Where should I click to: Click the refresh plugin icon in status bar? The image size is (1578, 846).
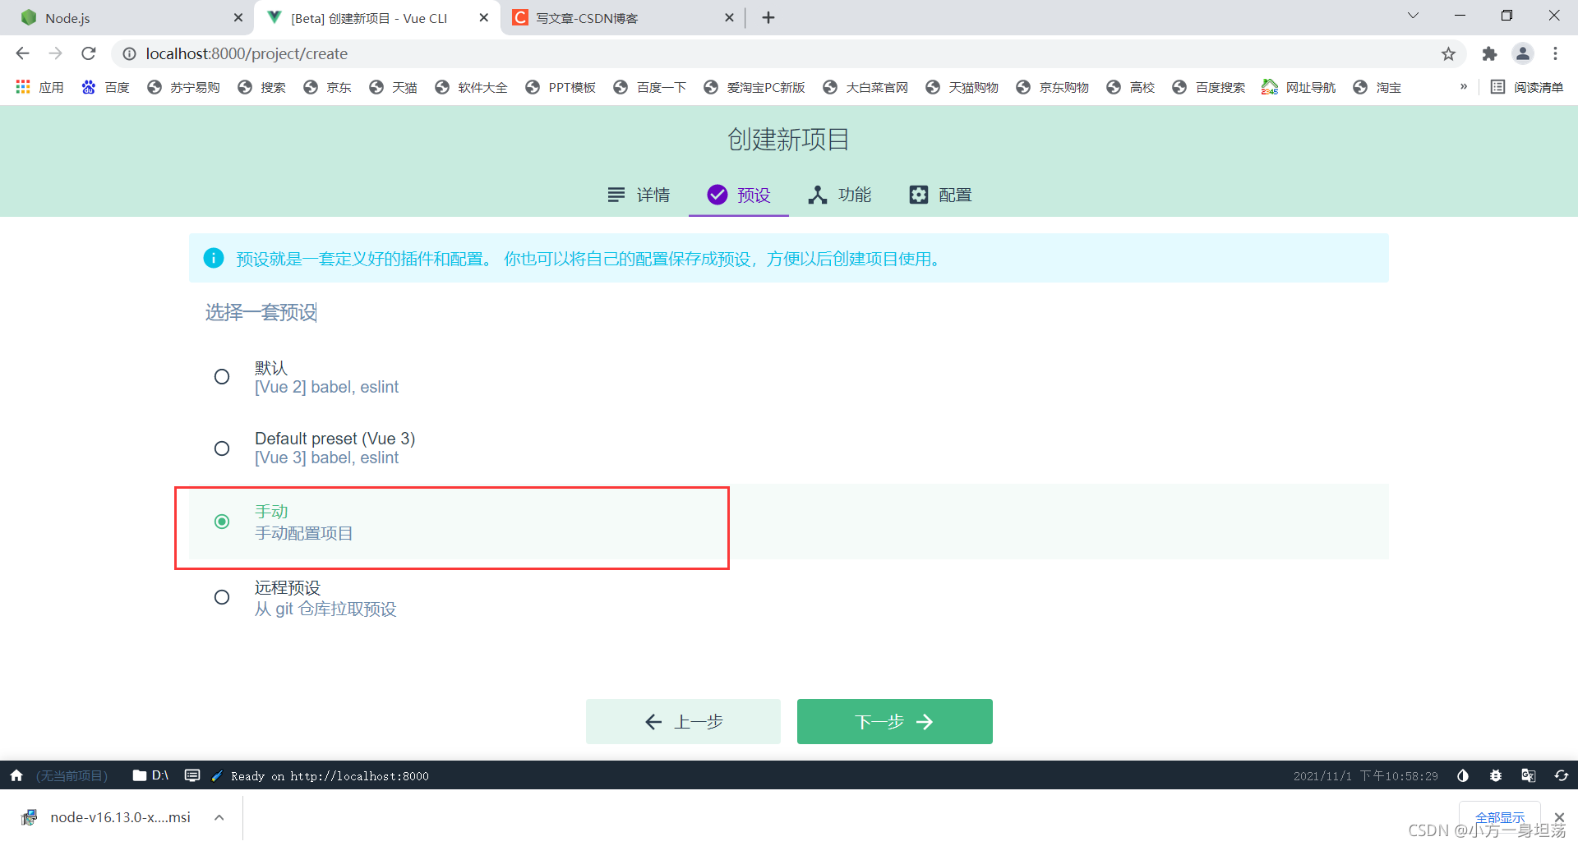[x=1562, y=775]
